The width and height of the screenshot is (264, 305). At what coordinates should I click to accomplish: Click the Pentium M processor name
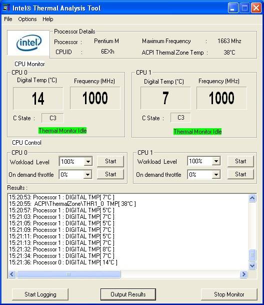coord(106,41)
